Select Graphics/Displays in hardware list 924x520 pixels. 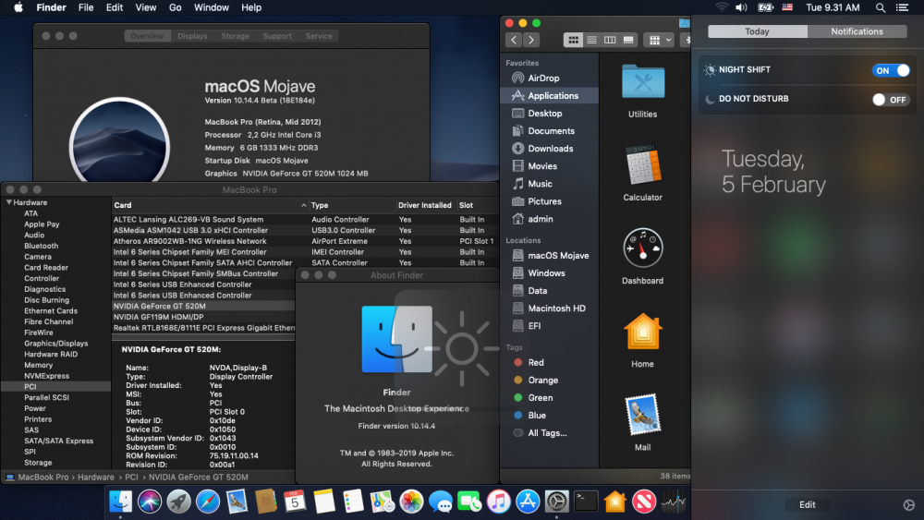(56, 344)
